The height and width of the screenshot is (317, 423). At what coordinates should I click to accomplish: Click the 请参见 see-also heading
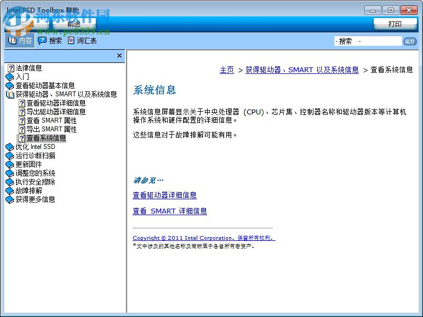pyautogui.click(x=148, y=180)
